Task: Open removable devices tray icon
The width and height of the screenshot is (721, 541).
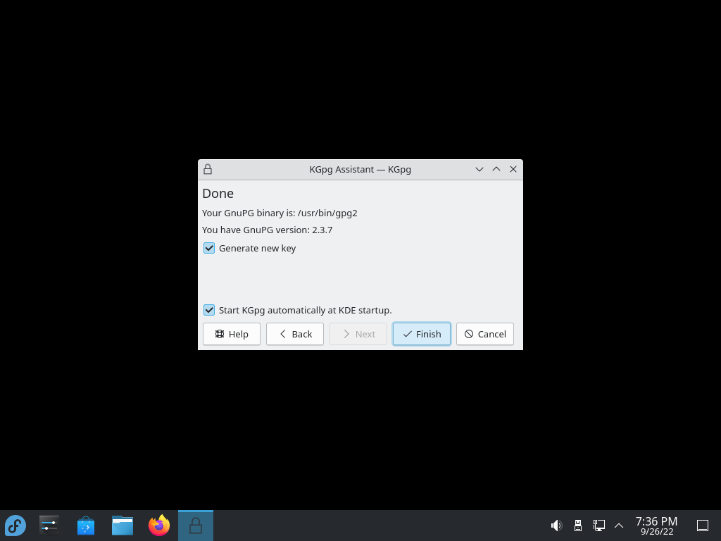Action: 578,526
